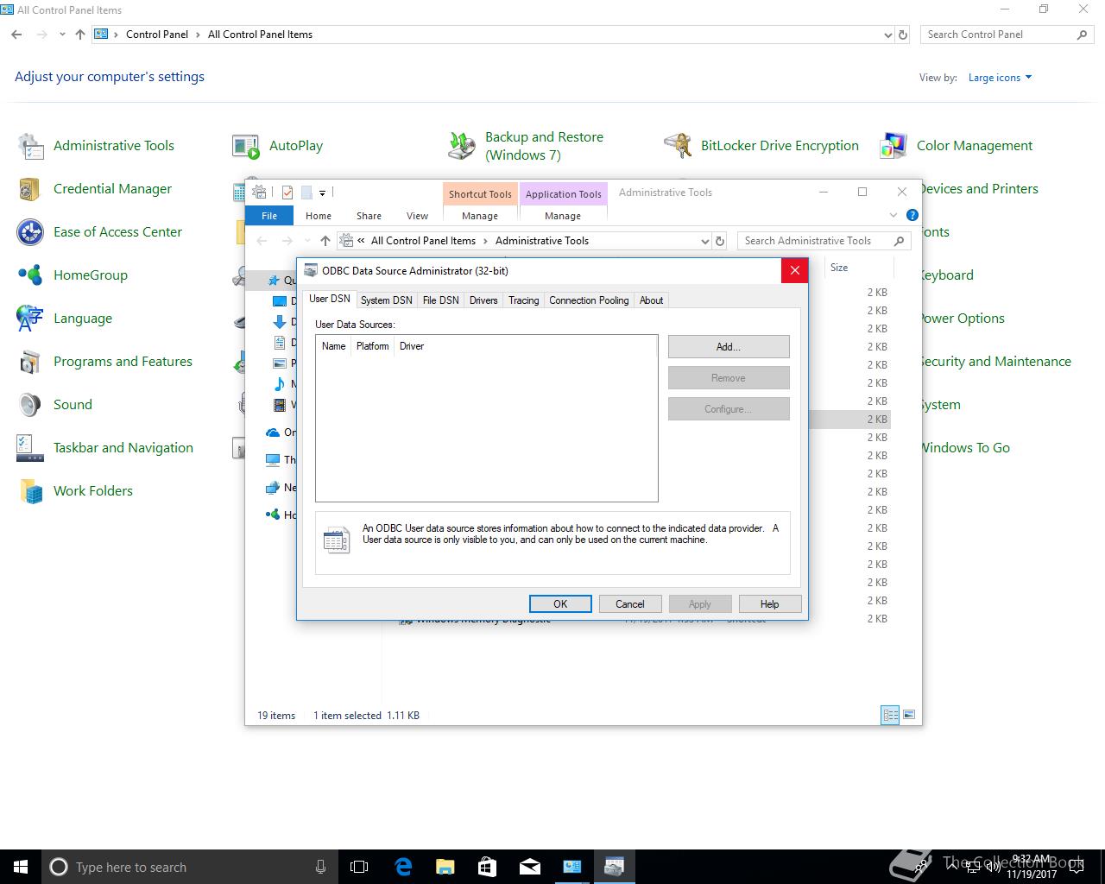Open Programs and Features icon
Image resolution: width=1105 pixels, height=884 pixels.
point(30,362)
